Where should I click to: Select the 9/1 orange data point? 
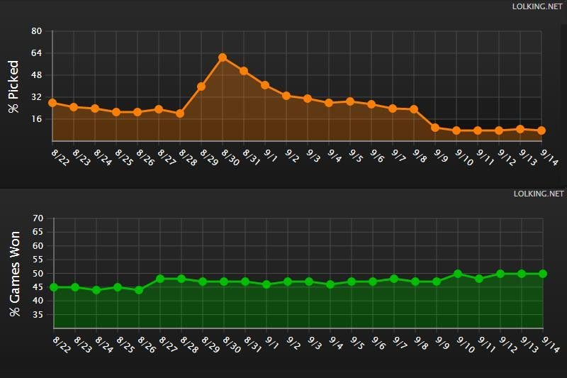[265, 85]
